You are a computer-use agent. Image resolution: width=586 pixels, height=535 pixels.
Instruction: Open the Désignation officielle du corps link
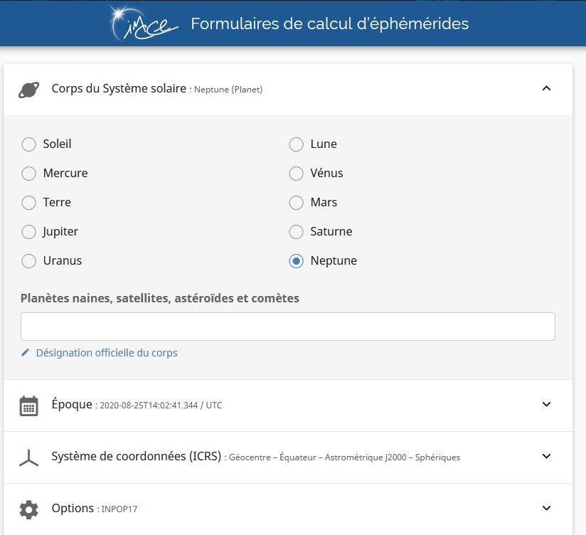tap(107, 353)
